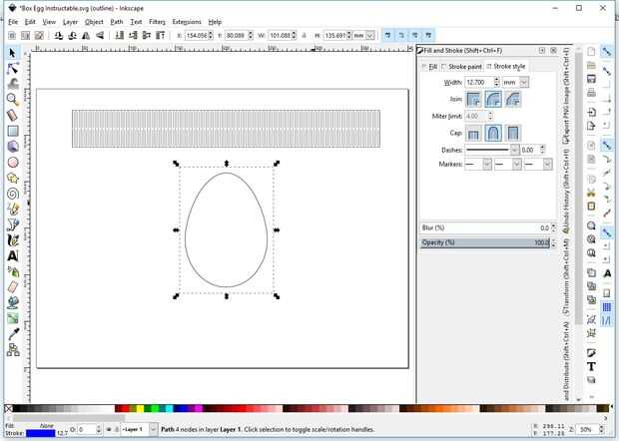Open the end markers dropdown
Screen dimensions: 619x441
[547, 164]
